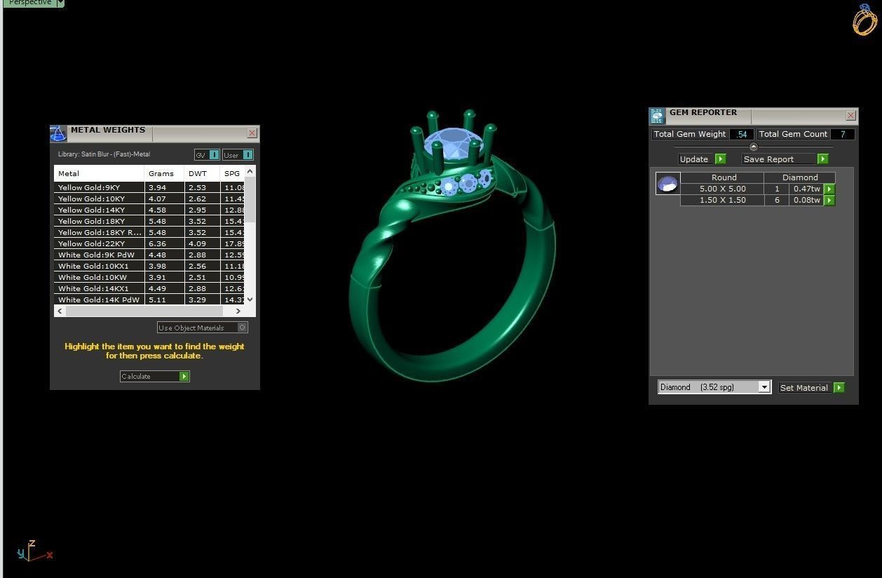Toggle the User library switch
The image size is (882, 578).
click(238, 154)
